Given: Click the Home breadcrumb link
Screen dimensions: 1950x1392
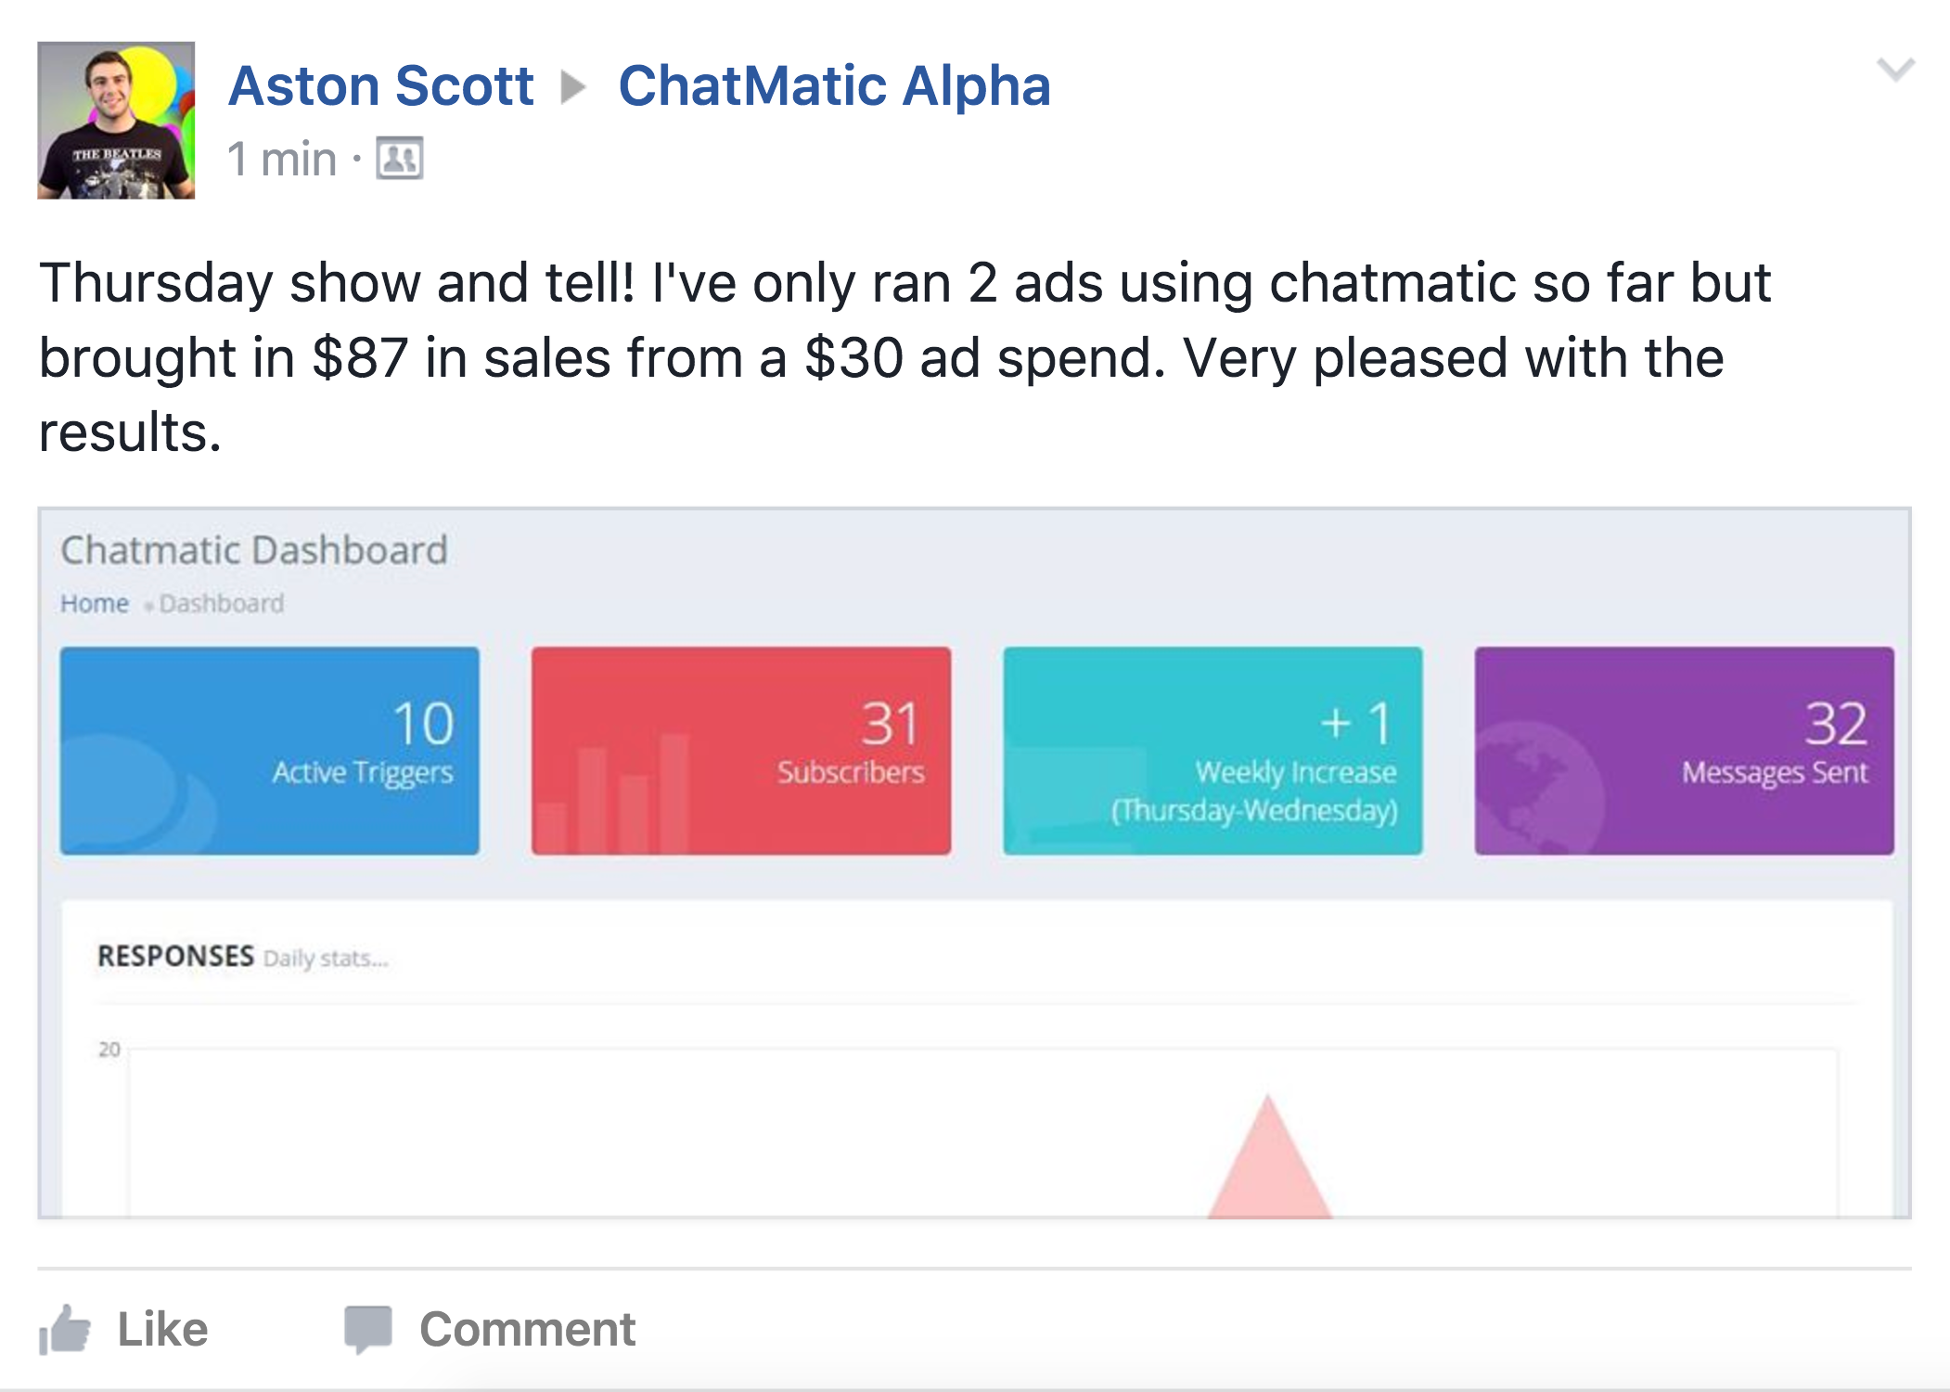Looking at the screenshot, I should (x=95, y=604).
